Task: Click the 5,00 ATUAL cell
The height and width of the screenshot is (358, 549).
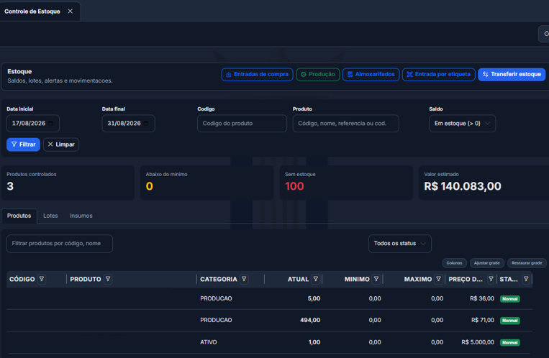Action: 314,298
